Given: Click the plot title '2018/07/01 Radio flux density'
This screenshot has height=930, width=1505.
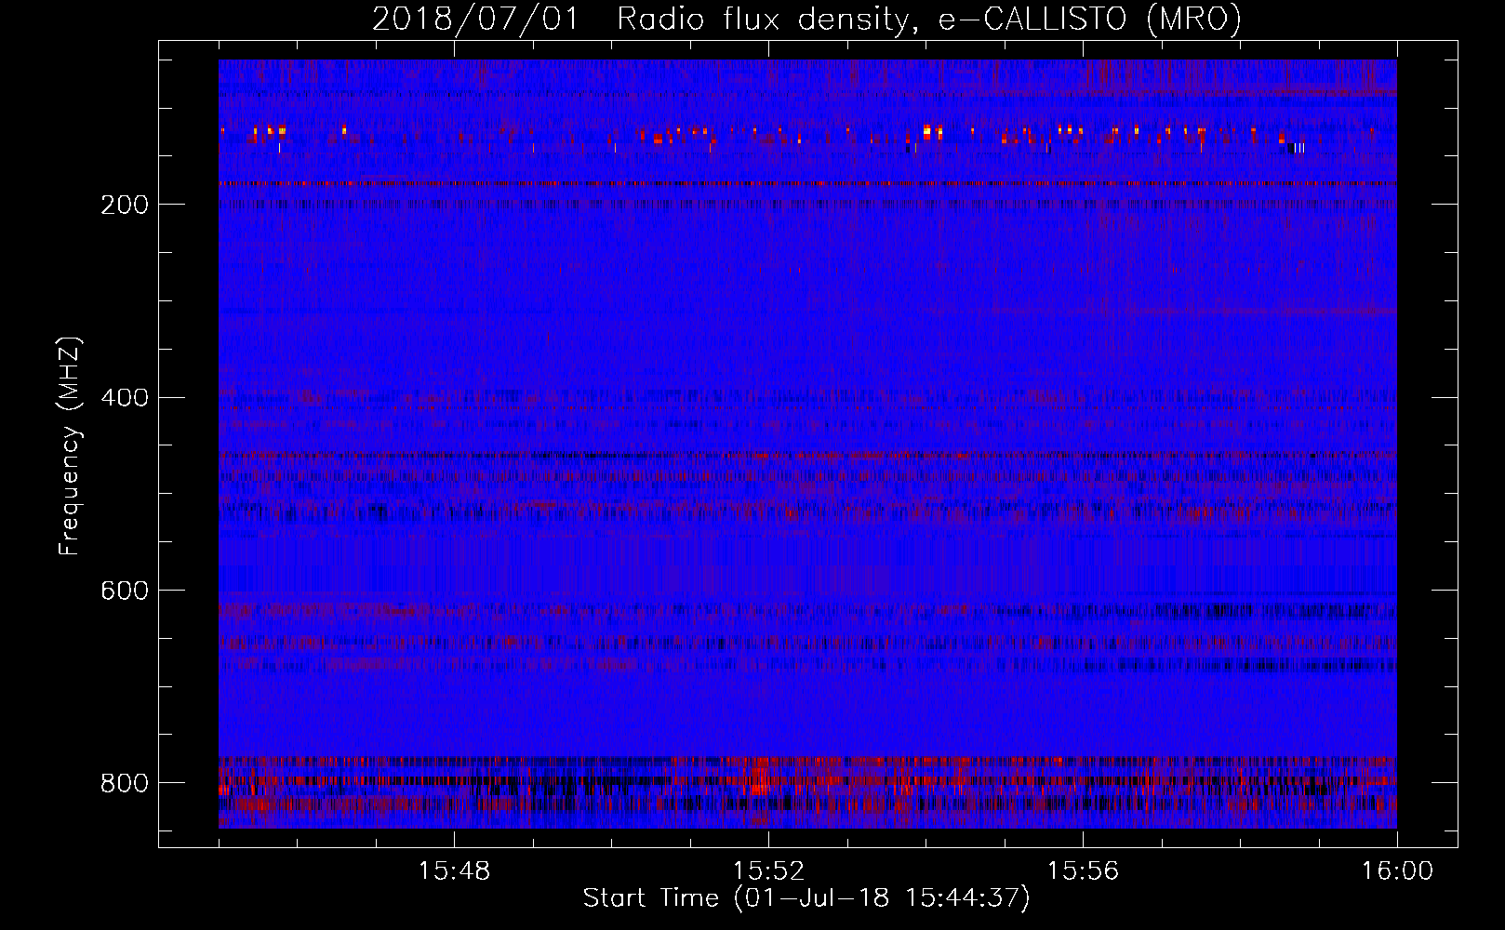Looking at the screenshot, I should (806, 20).
